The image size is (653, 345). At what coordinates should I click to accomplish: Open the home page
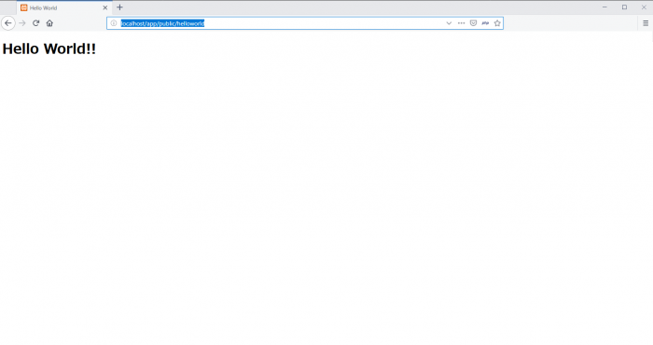pyautogui.click(x=49, y=23)
